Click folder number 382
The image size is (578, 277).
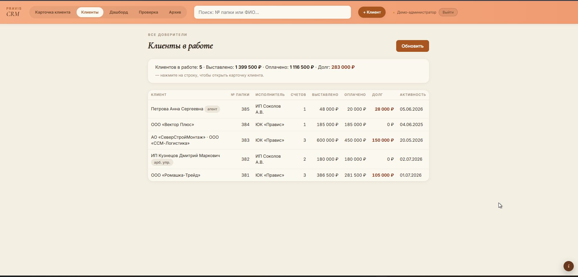[x=245, y=159]
